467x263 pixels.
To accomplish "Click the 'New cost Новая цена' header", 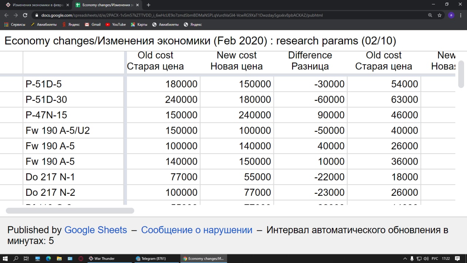I will tap(237, 61).
